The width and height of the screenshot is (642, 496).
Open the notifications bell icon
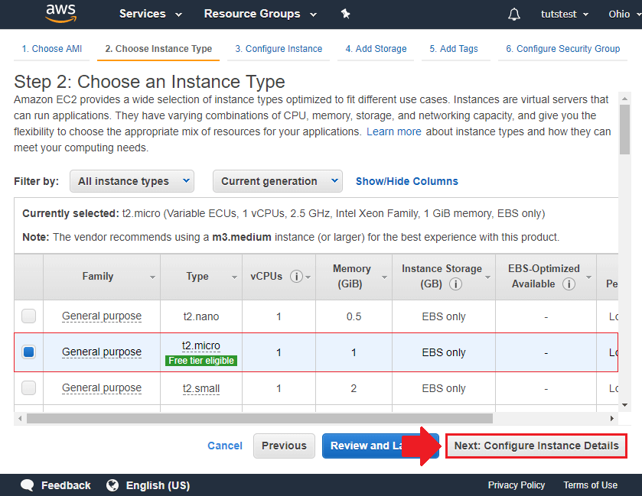(514, 15)
